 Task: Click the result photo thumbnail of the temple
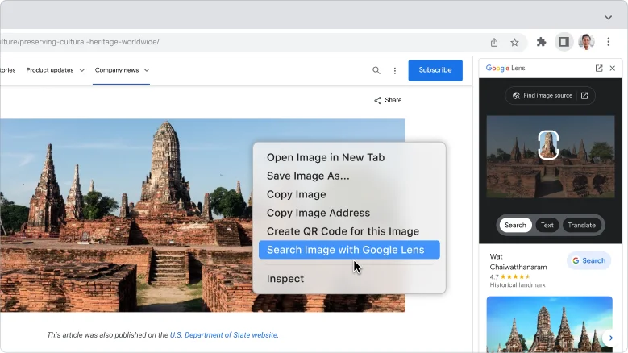(549, 324)
